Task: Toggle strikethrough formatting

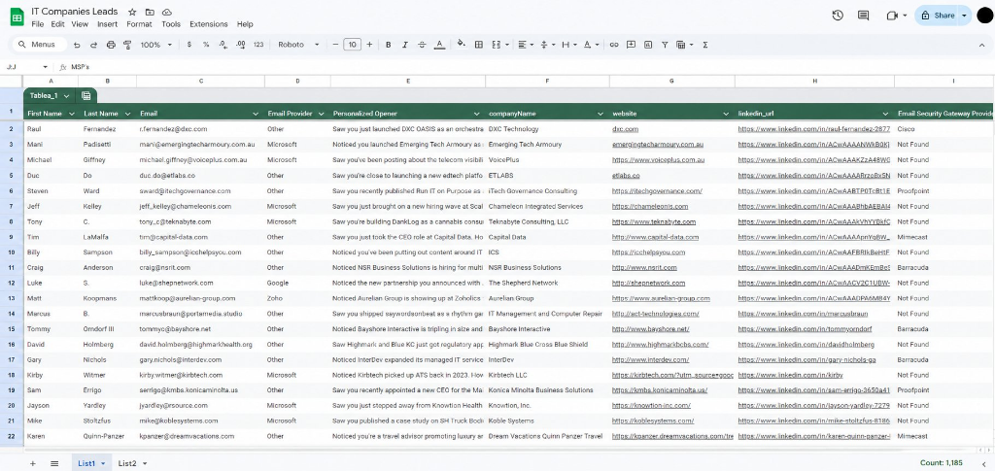Action: coord(422,45)
